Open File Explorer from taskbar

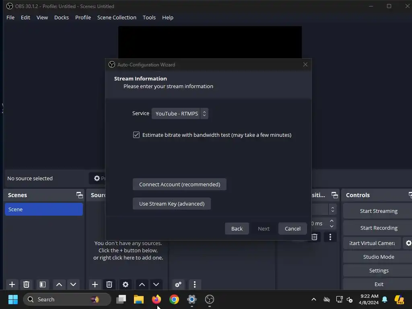[139, 299]
